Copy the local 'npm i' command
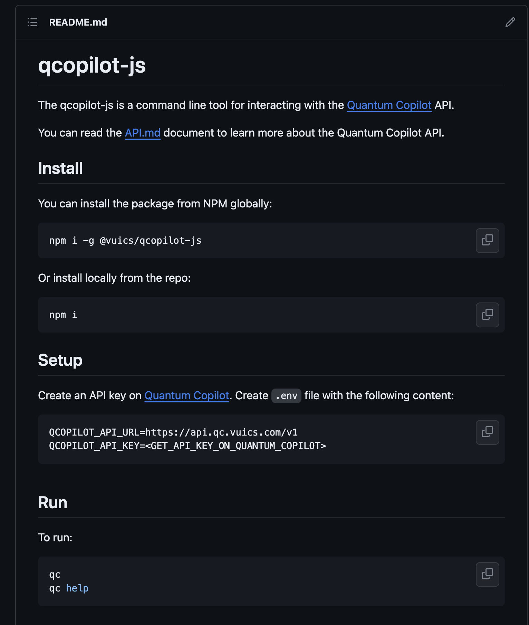 click(x=487, y=315)
